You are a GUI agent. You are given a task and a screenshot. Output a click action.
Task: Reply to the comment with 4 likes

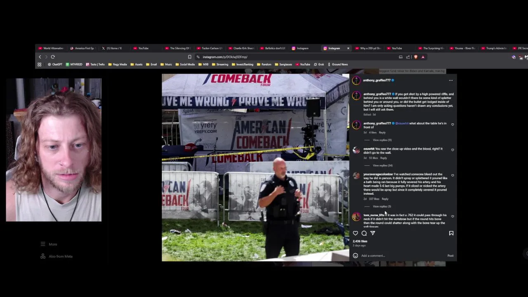tap(382, 132)
